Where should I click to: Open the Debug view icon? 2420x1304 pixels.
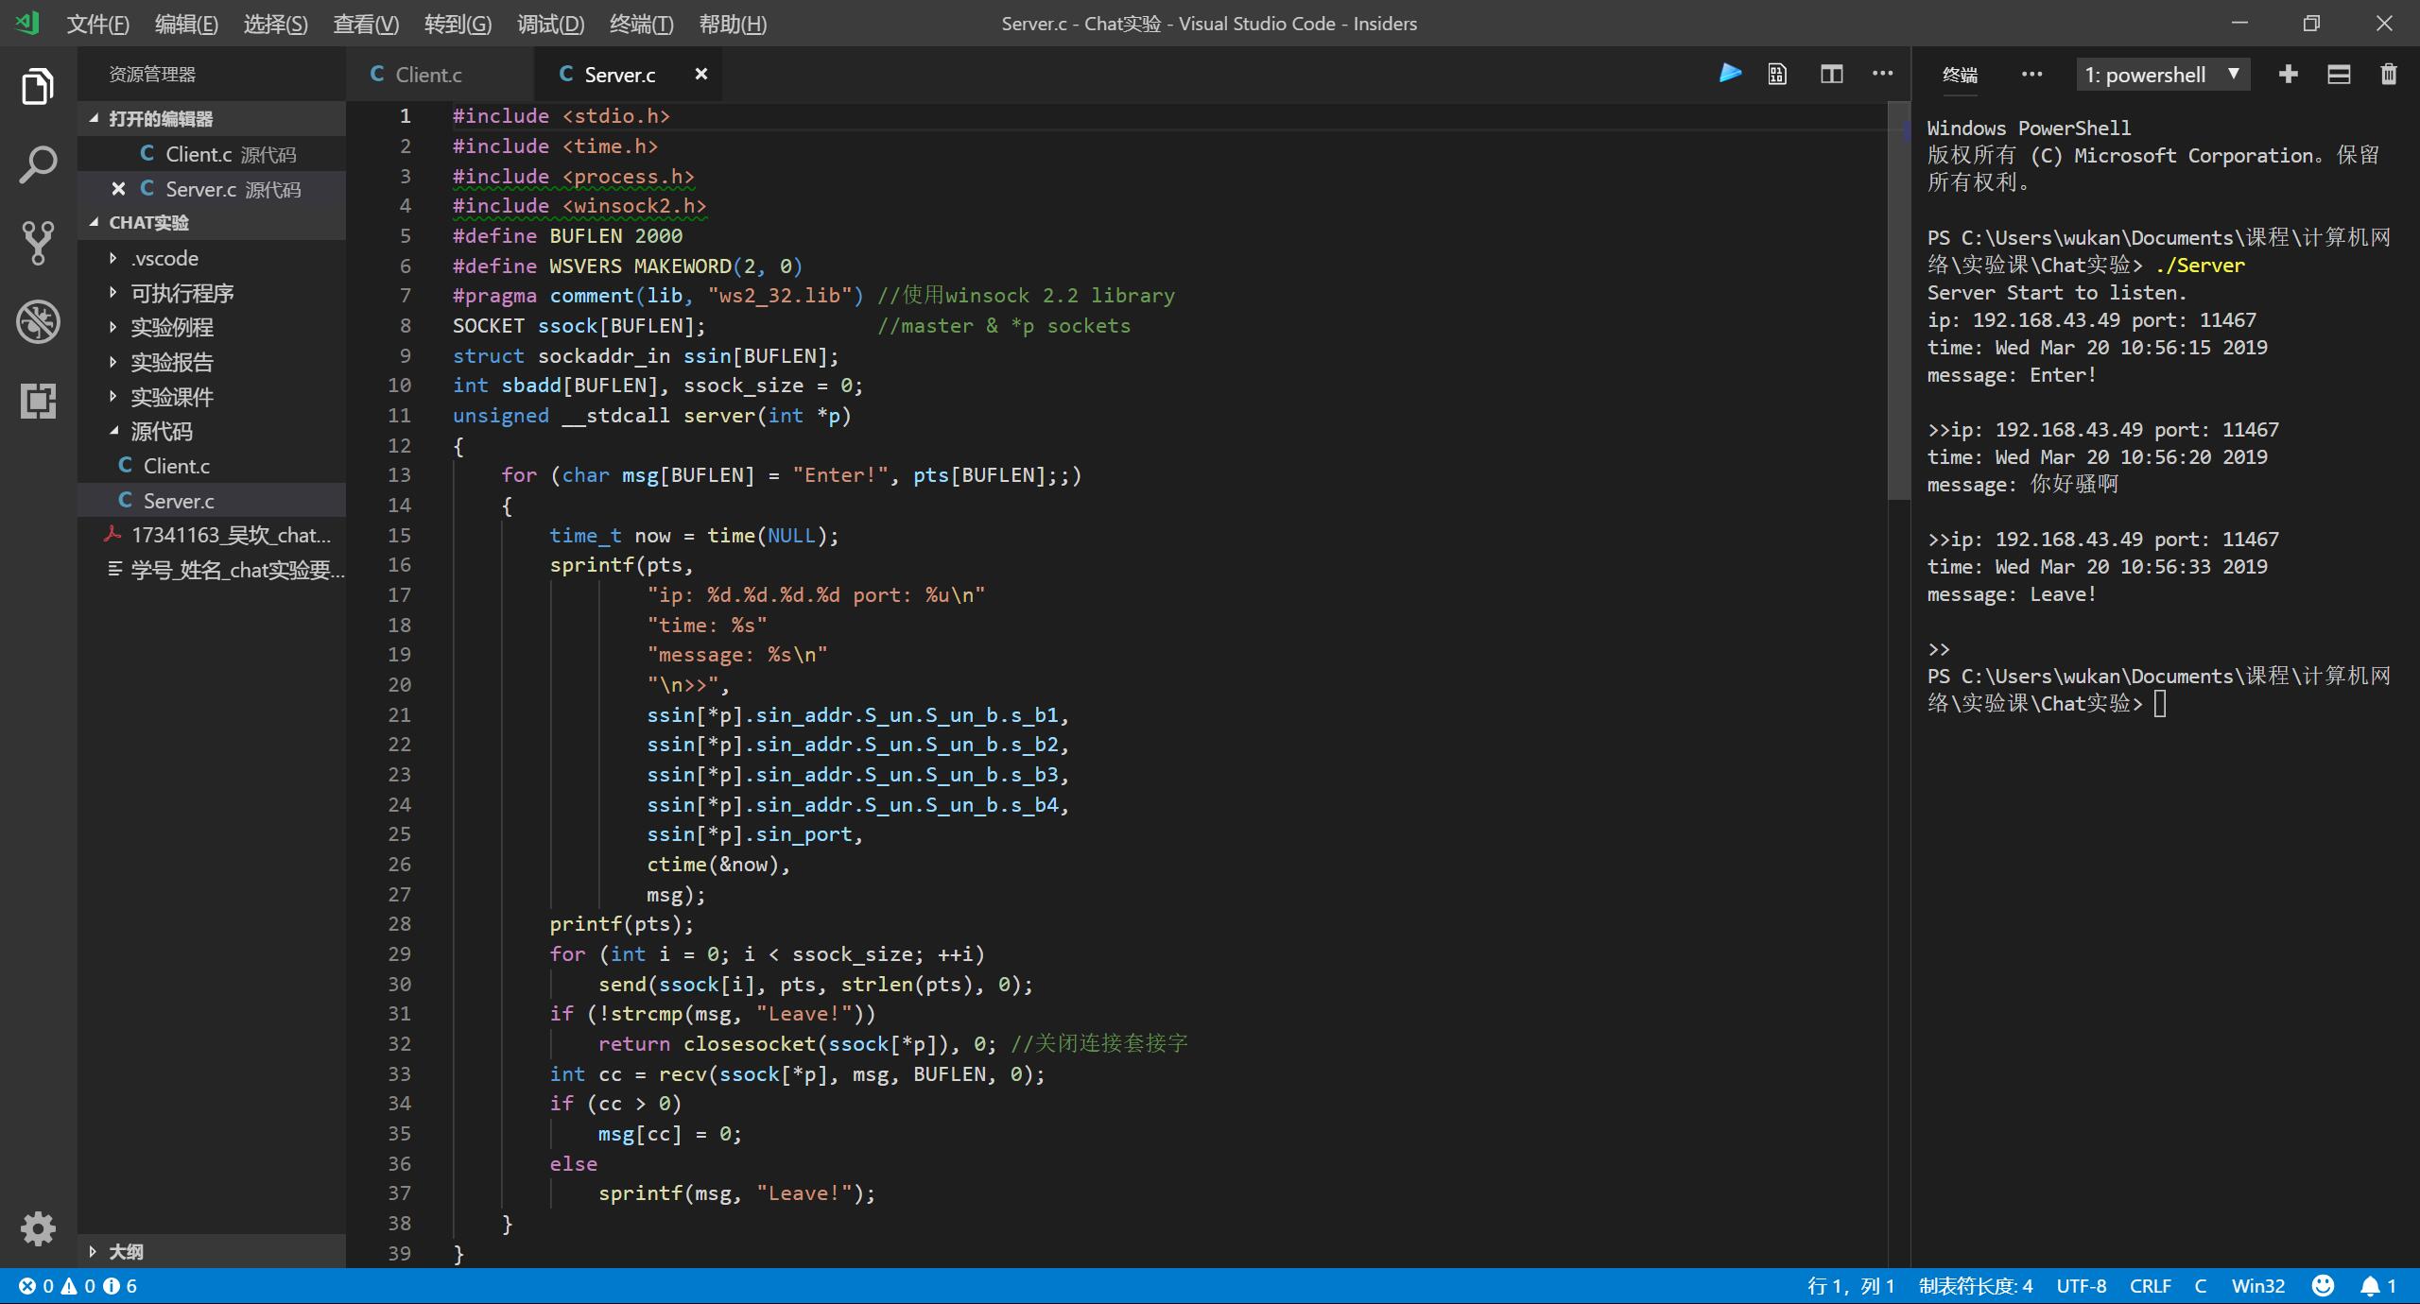pos(38,322)
